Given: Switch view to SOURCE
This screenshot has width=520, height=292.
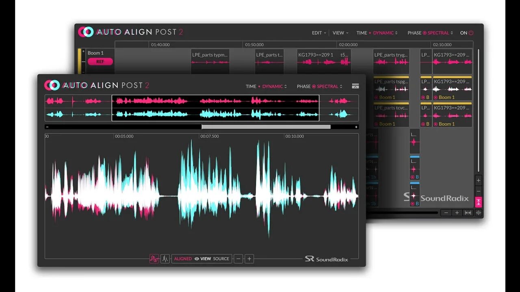Looking at the screenshot, I should [221, 259].
